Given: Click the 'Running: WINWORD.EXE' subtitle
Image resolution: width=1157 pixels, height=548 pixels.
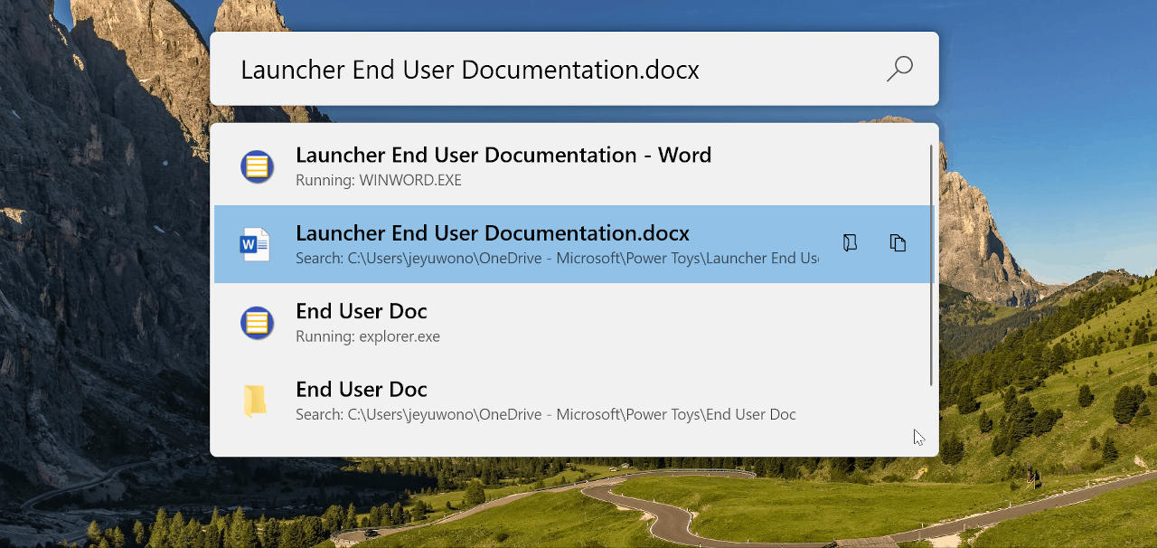Looking at the screenshot, I should click(379, 181).
